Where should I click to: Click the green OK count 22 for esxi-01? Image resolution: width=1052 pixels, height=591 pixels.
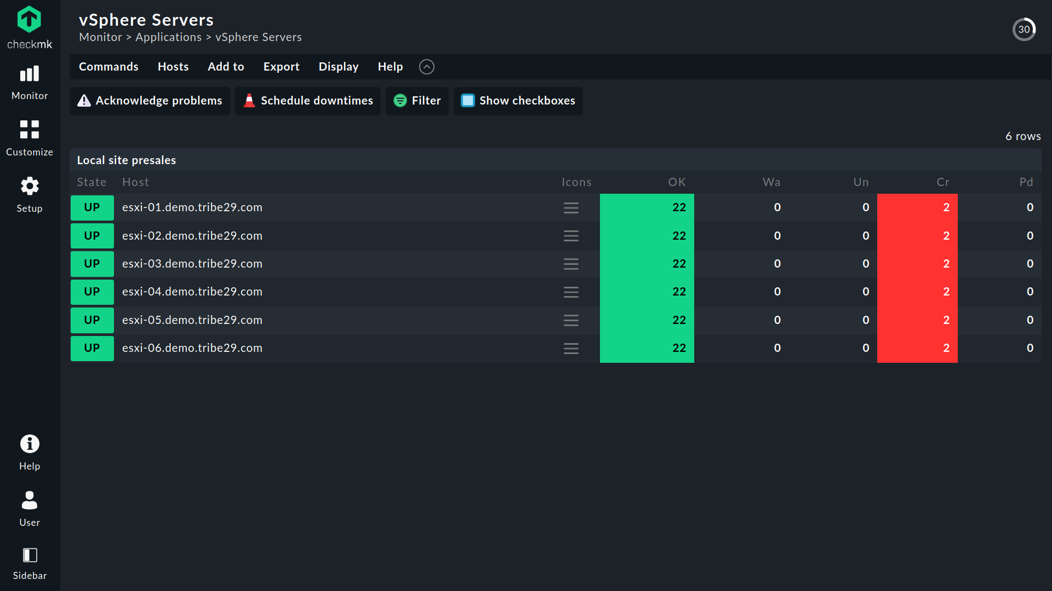647,207
